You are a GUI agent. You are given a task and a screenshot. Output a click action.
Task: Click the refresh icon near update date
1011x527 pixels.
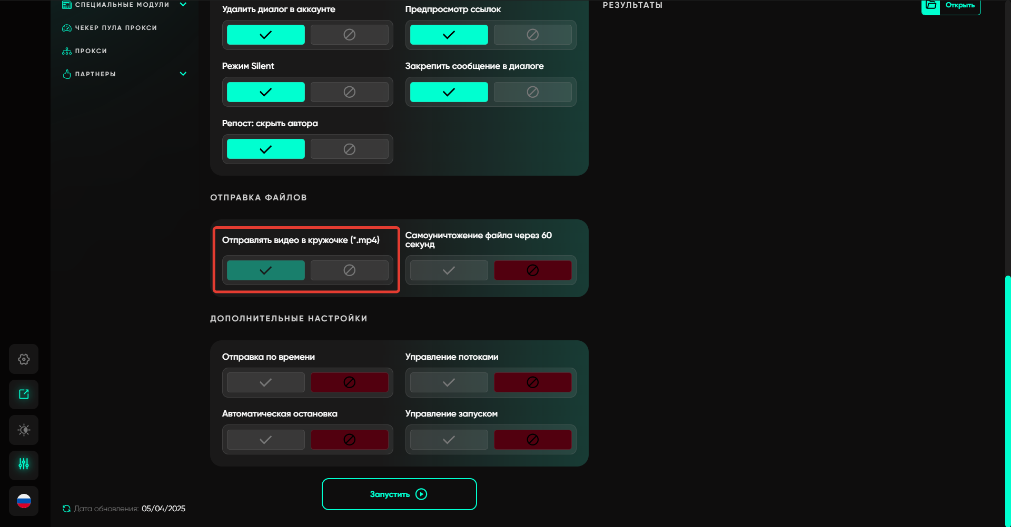[66, 509]
